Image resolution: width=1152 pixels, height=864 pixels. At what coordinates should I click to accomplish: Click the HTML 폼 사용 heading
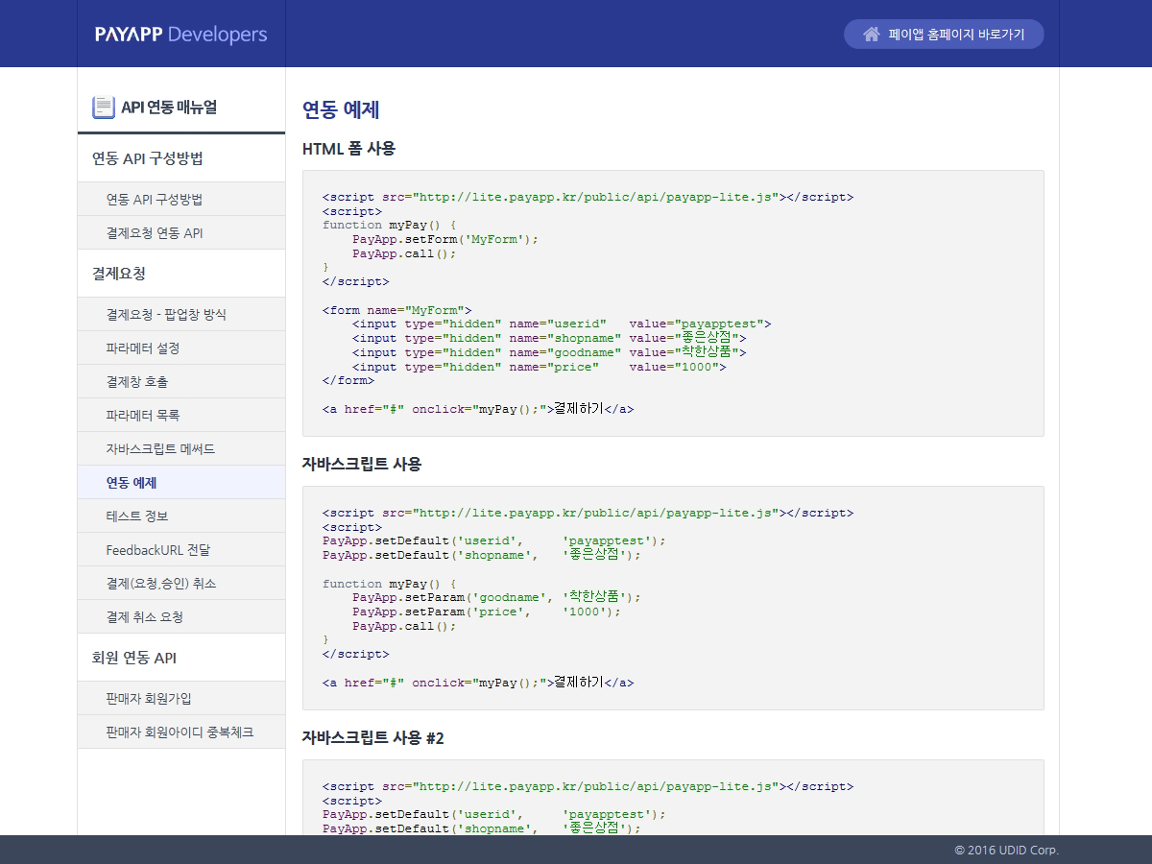click(348, 149)
